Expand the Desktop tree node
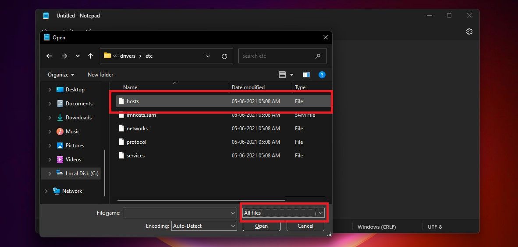The height and width of the screenshot is (247, 518). (x=50, y=90)
